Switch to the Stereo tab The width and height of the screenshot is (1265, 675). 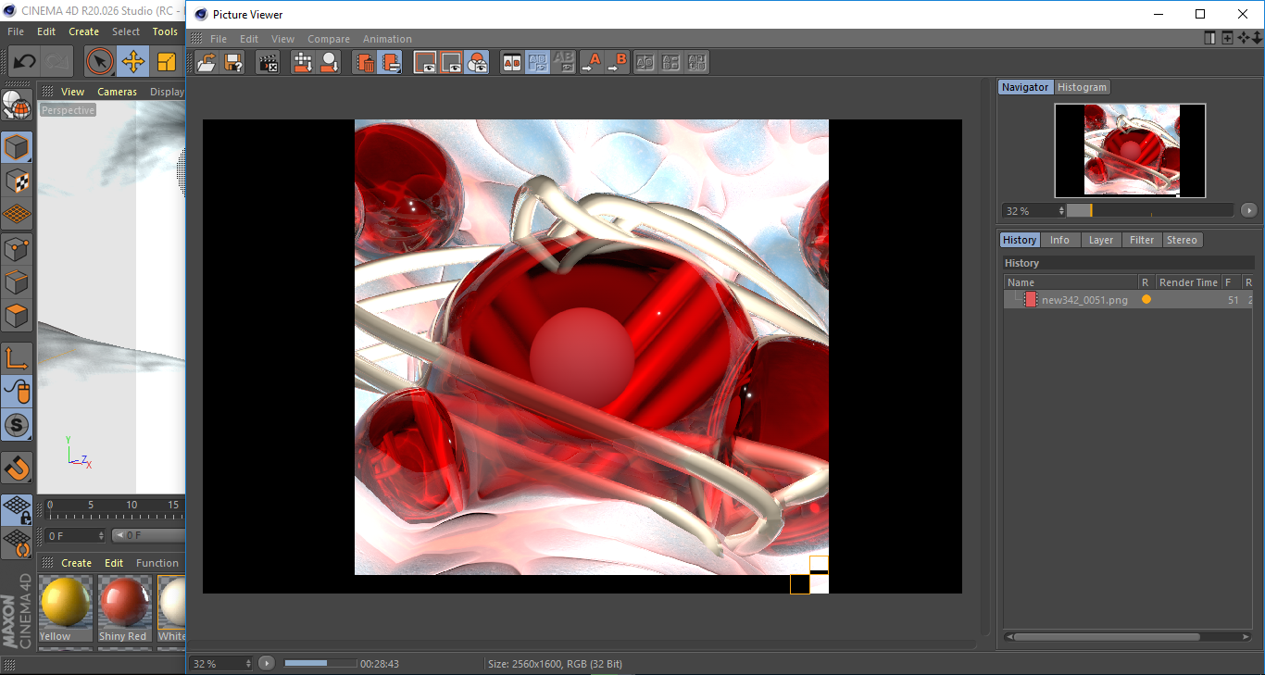pyautogui.click(x=1182, y=240)
